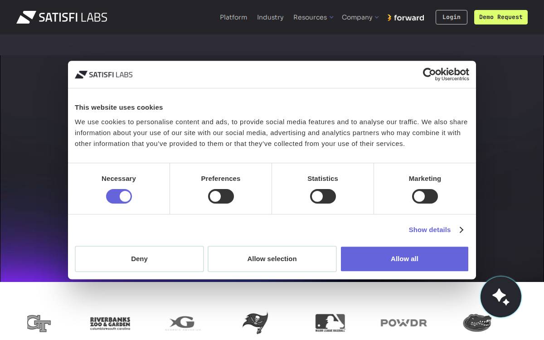This screenshot has width=544, height=340.
Task: Click the forward logo in the navigation
Action: [406, 18]
